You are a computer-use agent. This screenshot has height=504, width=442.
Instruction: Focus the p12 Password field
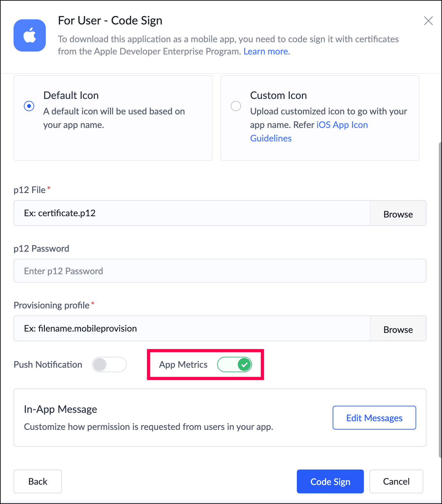pyautogui.click(x=220, y=271)
